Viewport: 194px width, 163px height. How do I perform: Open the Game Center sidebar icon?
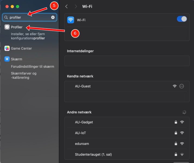[7, 48]
